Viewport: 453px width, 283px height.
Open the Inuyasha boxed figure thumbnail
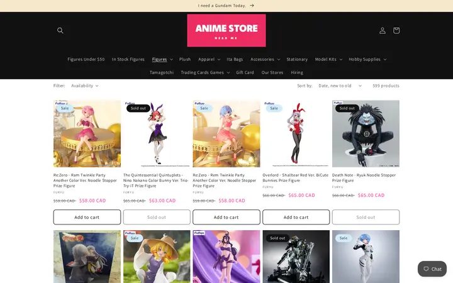(x=87, y=257)
